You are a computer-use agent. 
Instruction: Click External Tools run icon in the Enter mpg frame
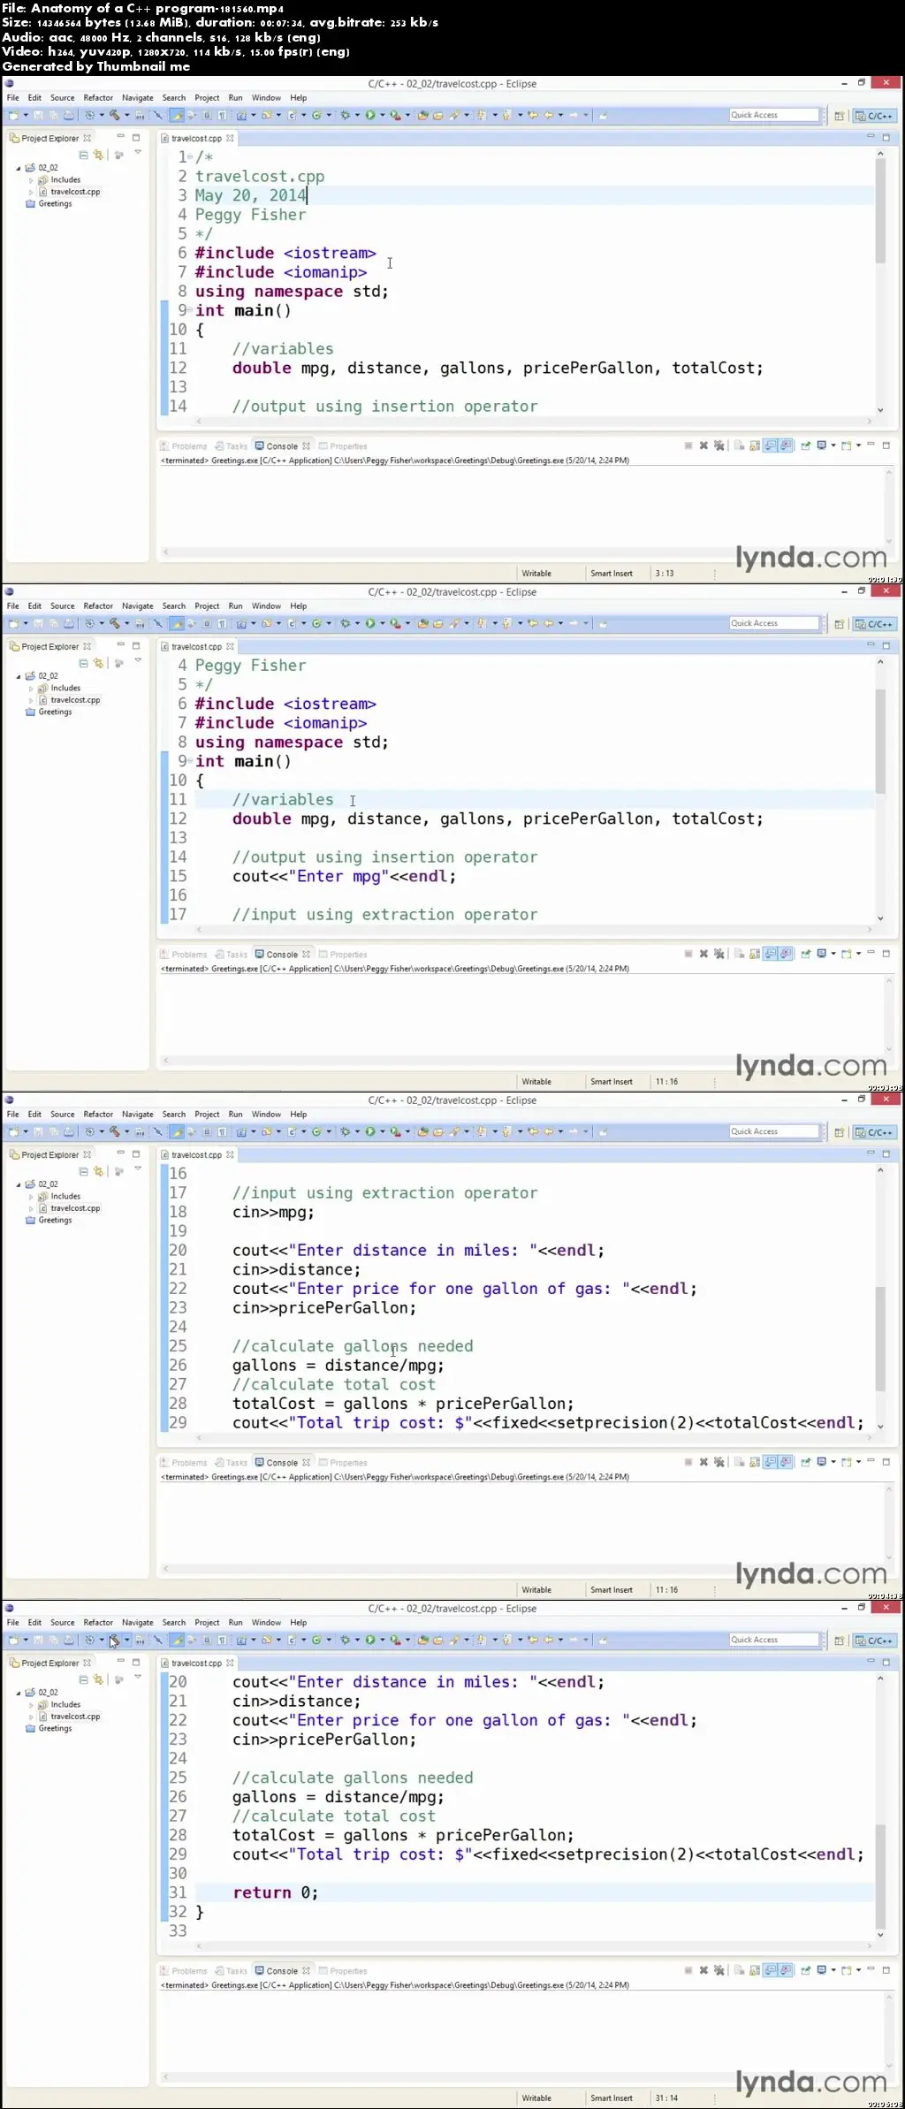click(x=395, y=623)
